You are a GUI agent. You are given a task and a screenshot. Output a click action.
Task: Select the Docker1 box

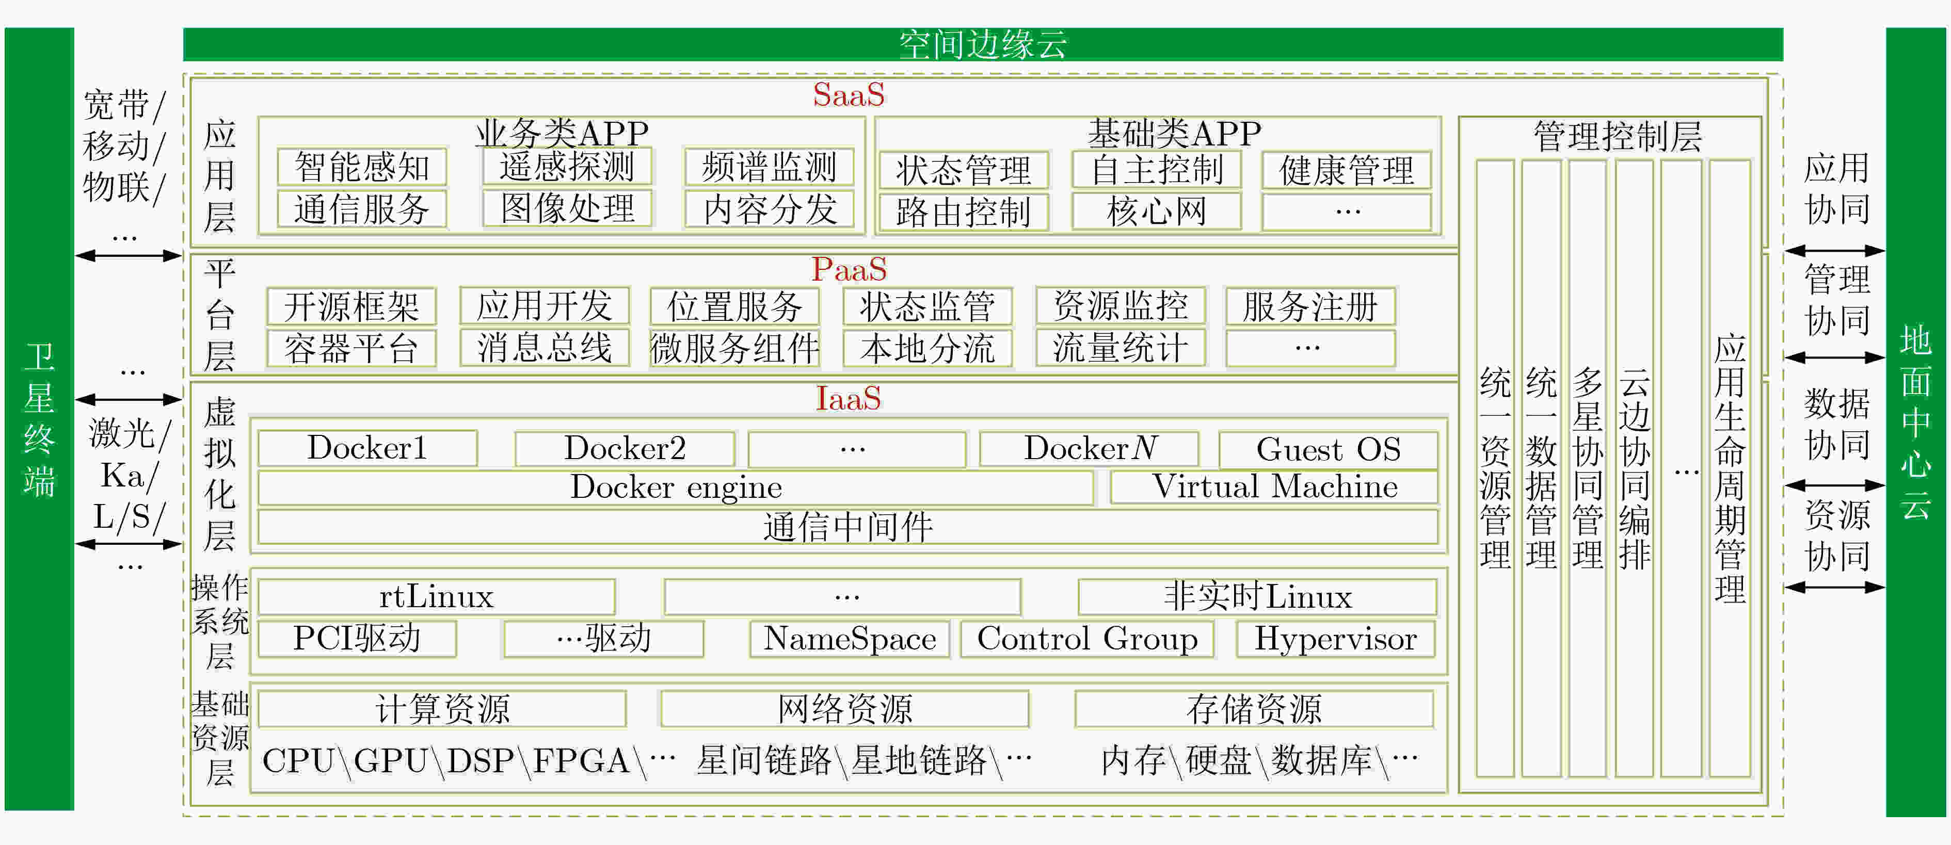coord(367,448)
